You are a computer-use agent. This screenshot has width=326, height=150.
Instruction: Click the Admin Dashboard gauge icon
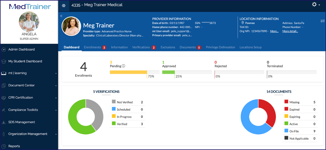(x=4, y=49)
